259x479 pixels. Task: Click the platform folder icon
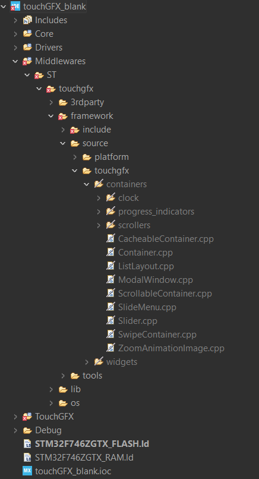(87, 157)
